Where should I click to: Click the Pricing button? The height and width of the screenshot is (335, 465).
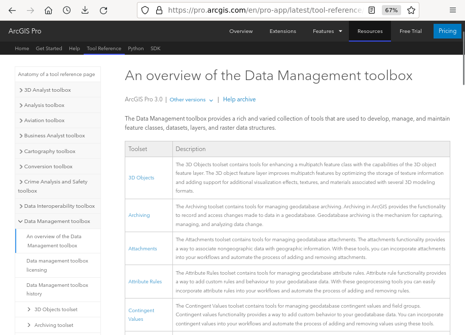pos(447,31)
